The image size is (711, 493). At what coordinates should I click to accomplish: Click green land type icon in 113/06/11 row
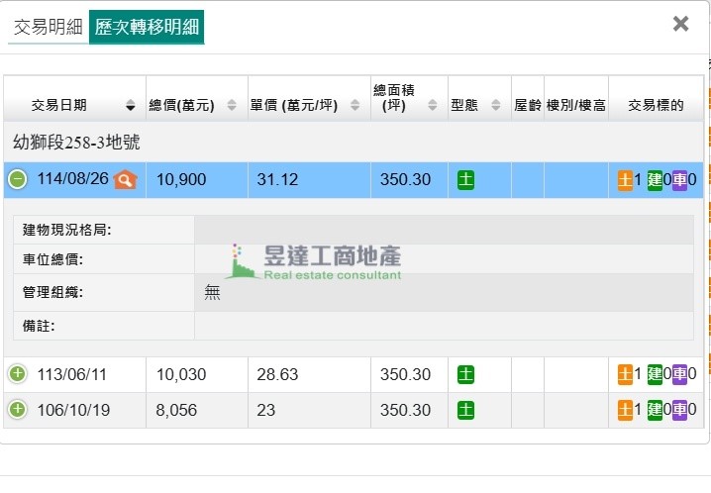pos(465,374)
